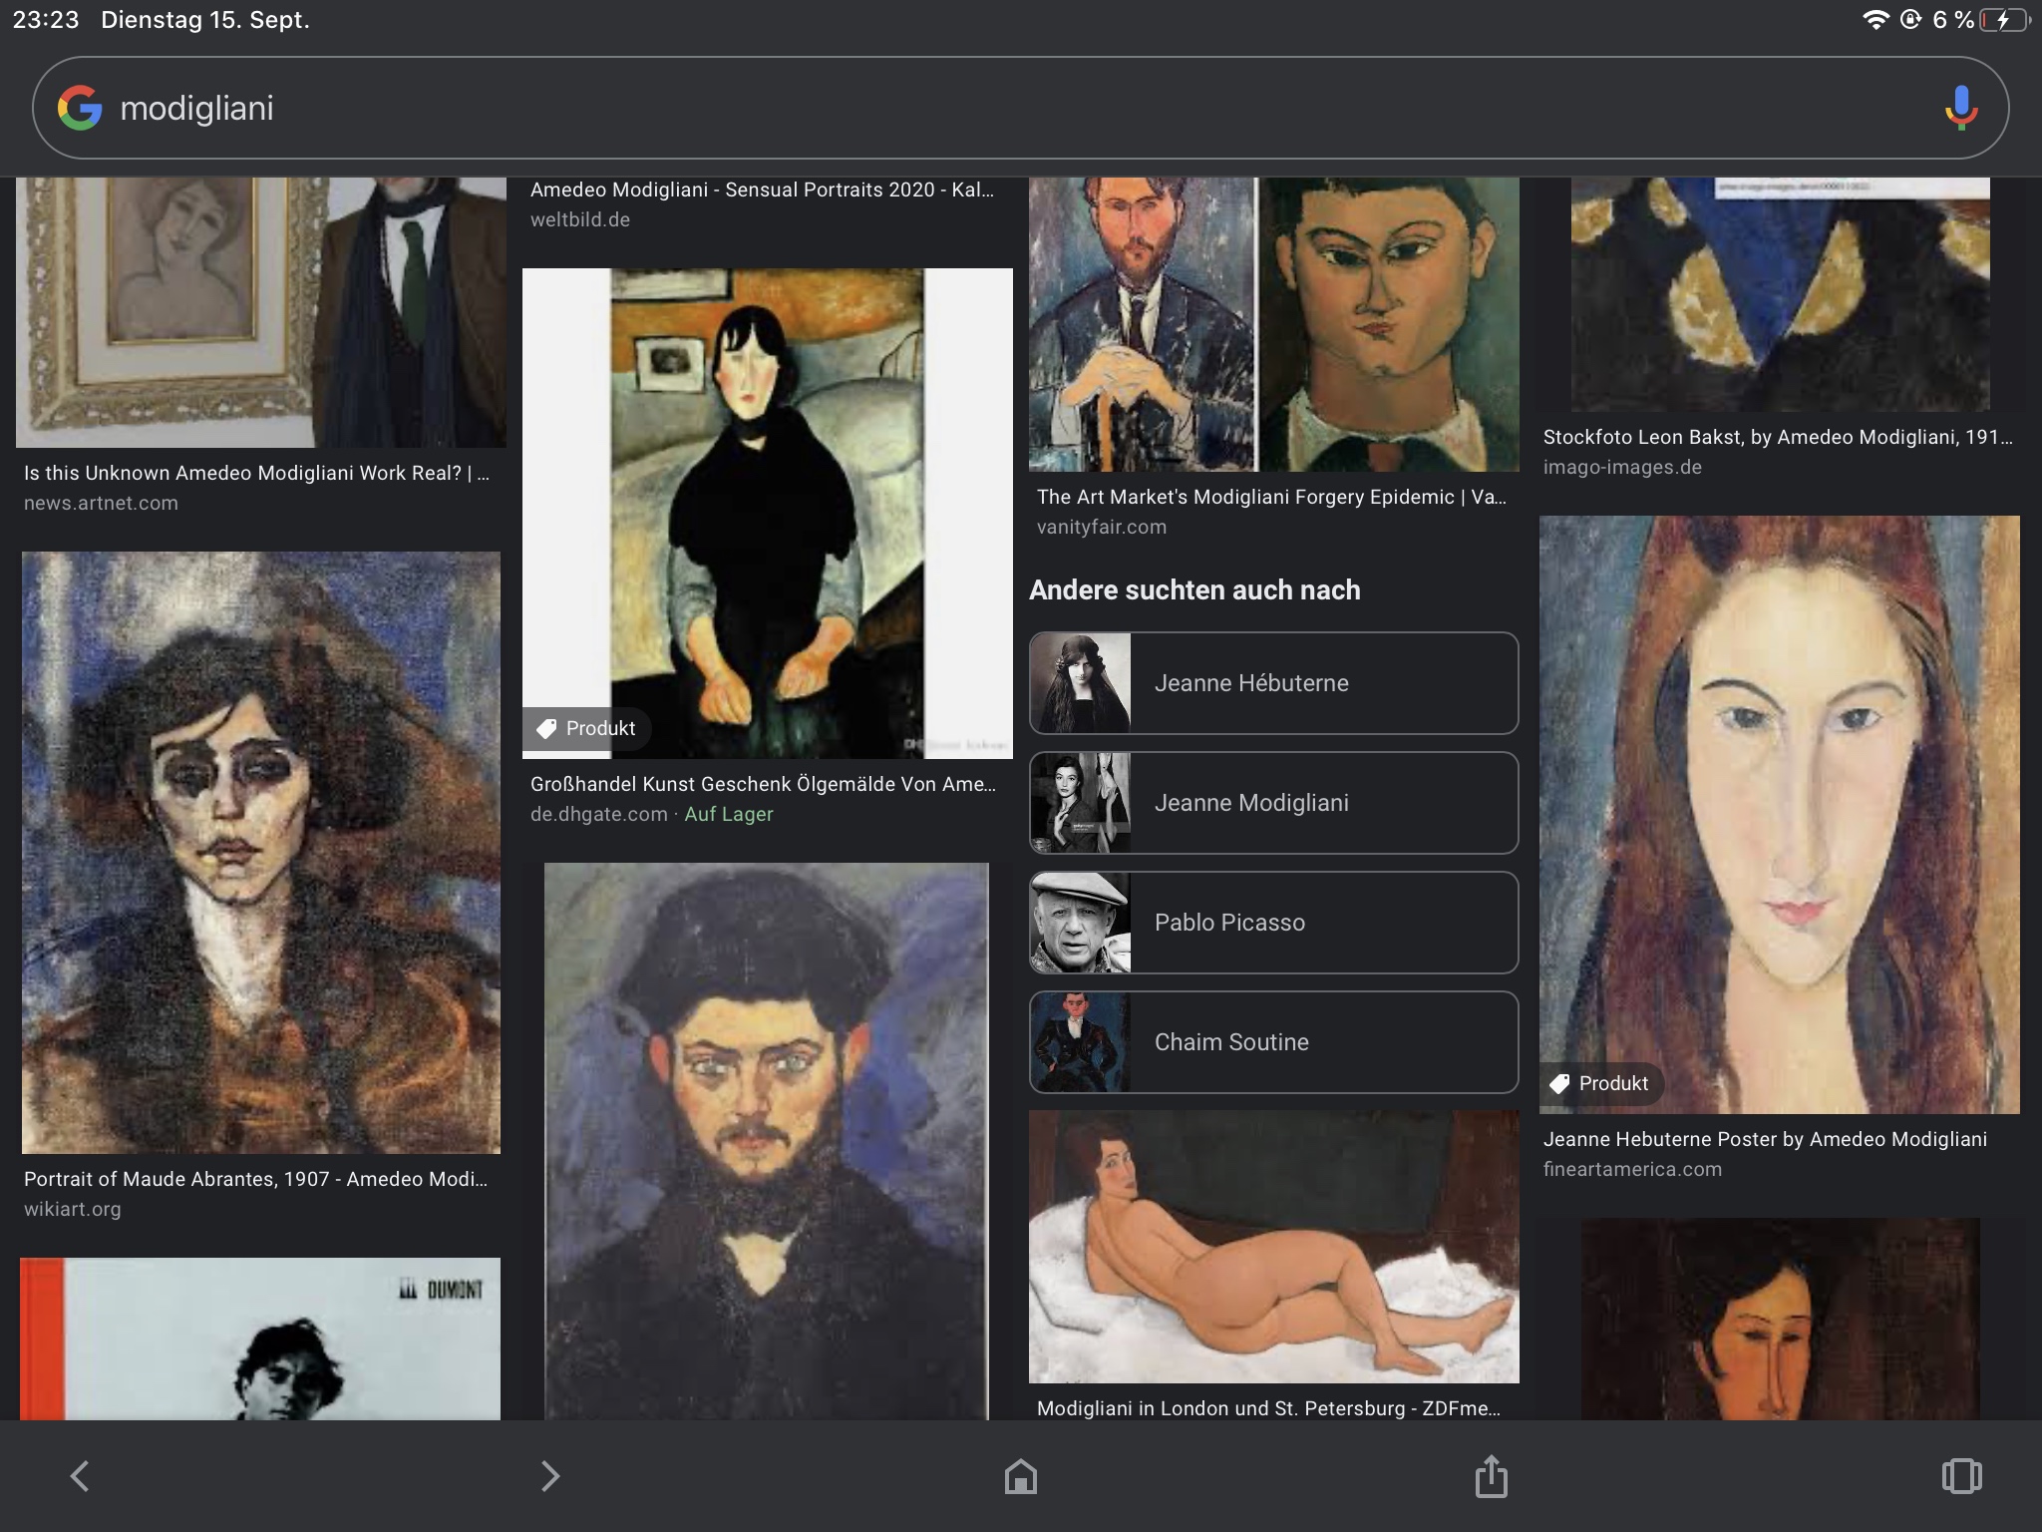The image size is (2042, 1532).
Task: Open the share sheet icon
Action: click(1491, 1475)
